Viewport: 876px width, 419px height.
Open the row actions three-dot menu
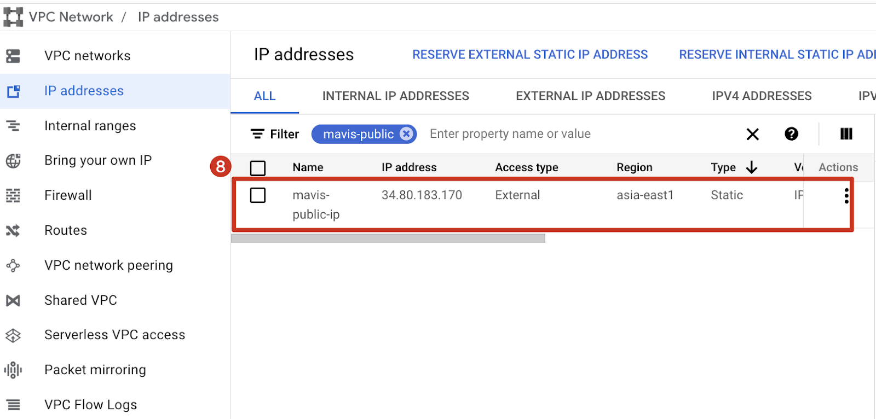(846, 196)
